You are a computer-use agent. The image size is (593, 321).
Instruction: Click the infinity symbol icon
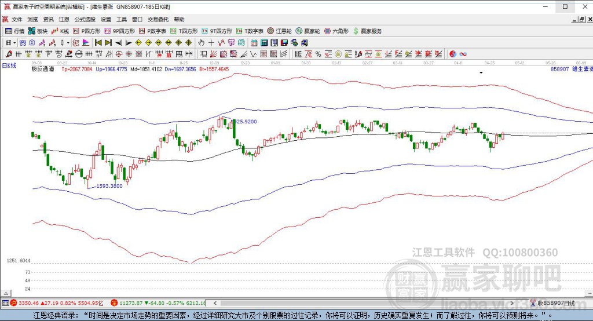463,54
